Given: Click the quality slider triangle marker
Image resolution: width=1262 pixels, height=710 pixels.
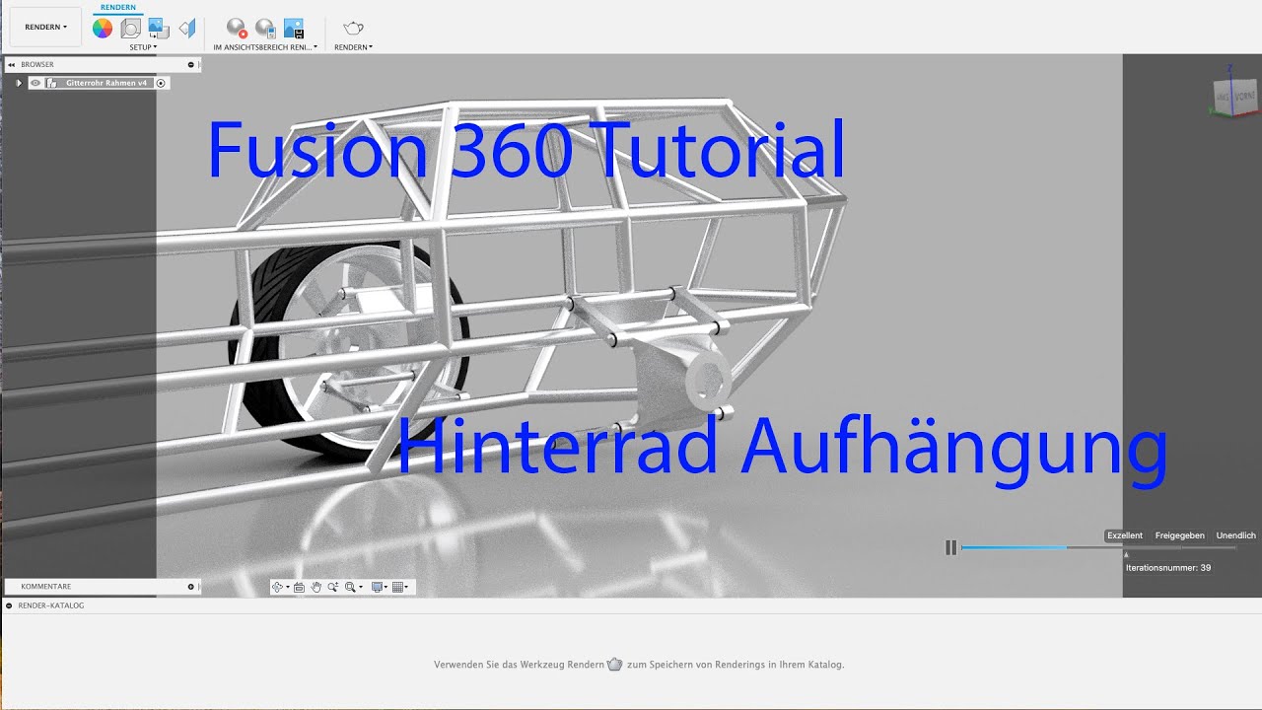Looking at the screenshot, I should tap(1127, 555).
